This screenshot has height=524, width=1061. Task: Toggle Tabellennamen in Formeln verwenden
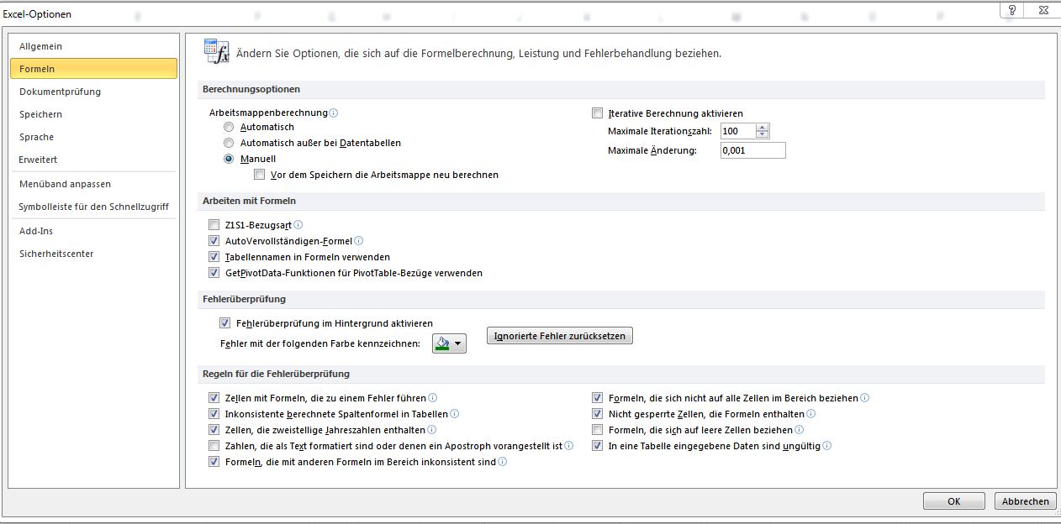(214, 257)
